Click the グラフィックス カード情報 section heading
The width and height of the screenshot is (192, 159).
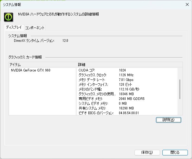pos(25,57)
